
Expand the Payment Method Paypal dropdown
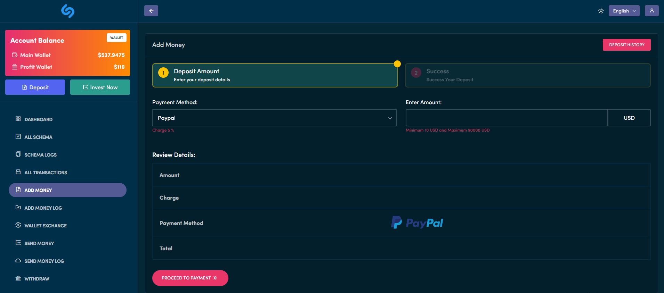(274, 118)
